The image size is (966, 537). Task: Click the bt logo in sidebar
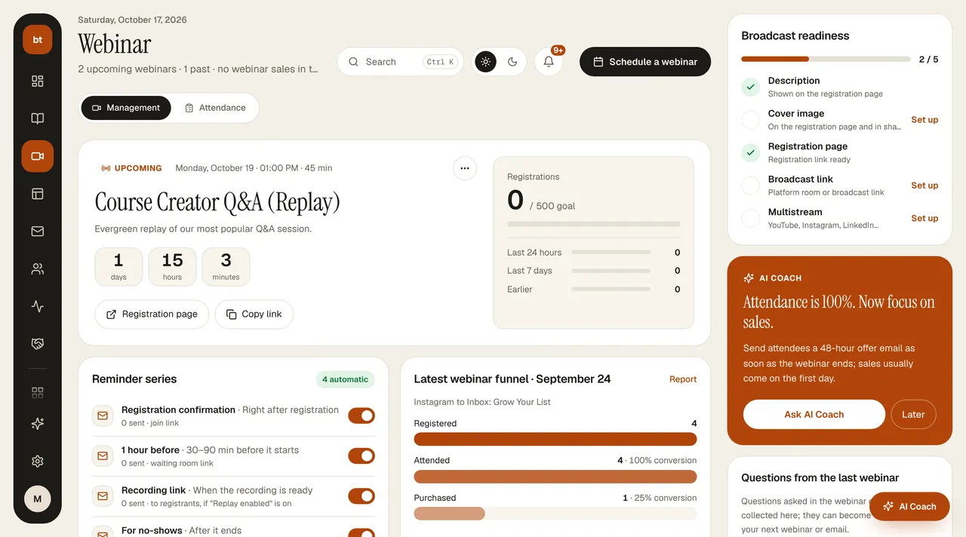click(37, 40)
